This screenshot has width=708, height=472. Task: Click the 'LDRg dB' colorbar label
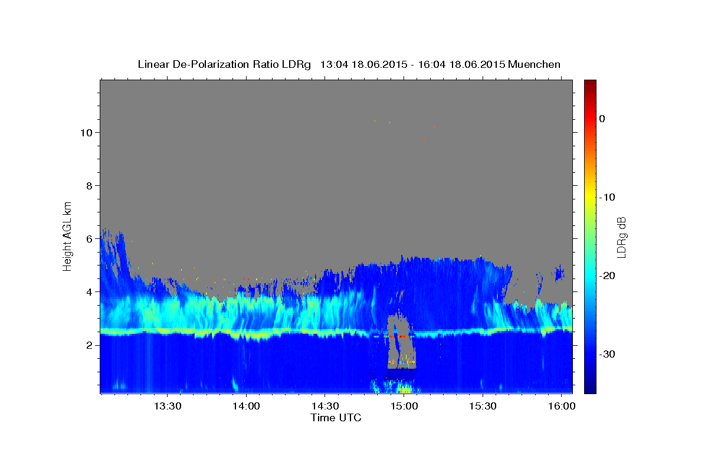click(621, 237)
